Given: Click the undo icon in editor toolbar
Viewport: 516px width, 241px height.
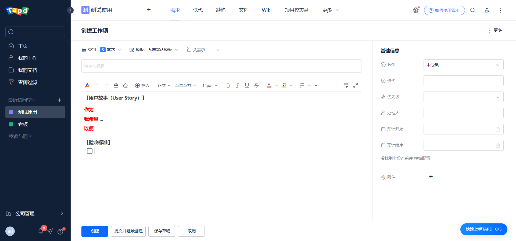Looking at the screenshot, I should click(97, 85).
